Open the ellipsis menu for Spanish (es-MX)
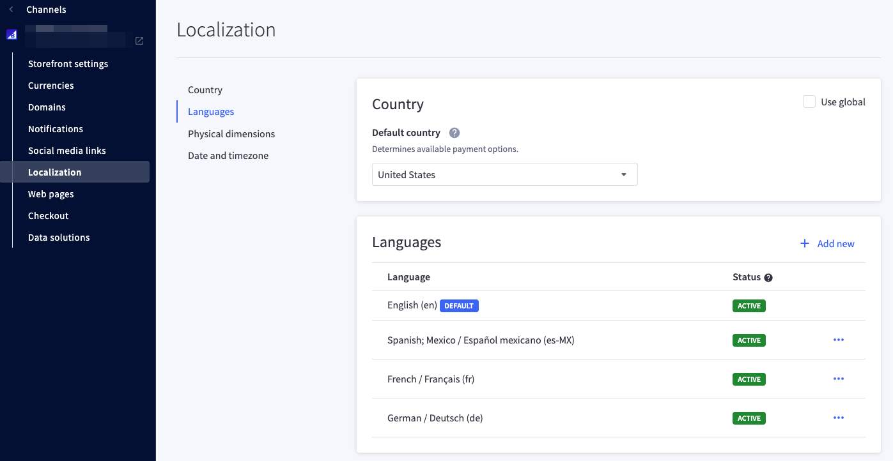This screenshot has height=461, width=893. [838, 340]
